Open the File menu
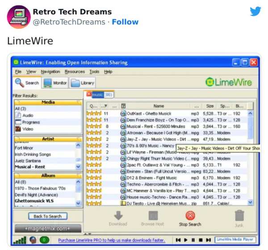This screenshot has width=268, height=250. [18, 71]
